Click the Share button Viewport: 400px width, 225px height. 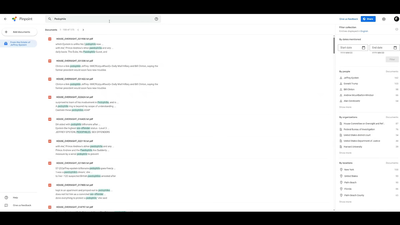coord(368,19)
